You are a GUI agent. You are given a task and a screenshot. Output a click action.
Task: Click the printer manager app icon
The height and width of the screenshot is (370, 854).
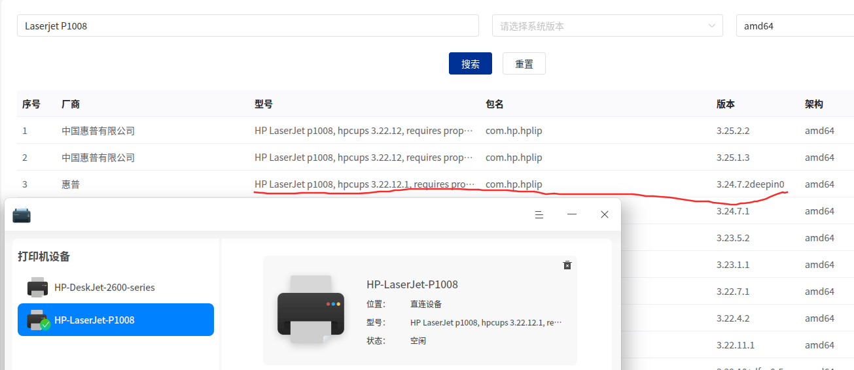(x=22, y=215)
